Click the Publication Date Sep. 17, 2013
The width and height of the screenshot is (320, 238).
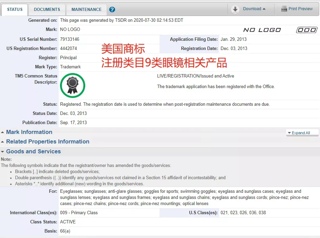[73, 123]
